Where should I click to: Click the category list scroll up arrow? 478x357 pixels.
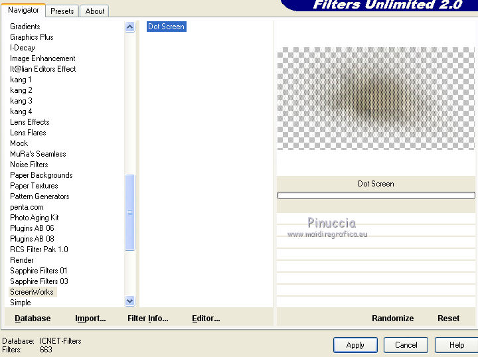130,27
